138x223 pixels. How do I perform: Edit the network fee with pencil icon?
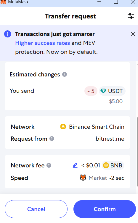tap(75, 165)
